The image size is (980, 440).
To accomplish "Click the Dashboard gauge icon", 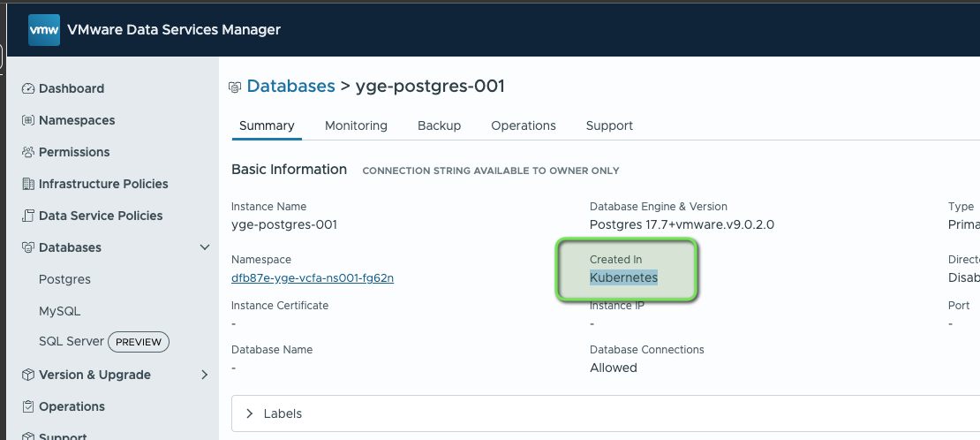I will click(x=28, y=88).
